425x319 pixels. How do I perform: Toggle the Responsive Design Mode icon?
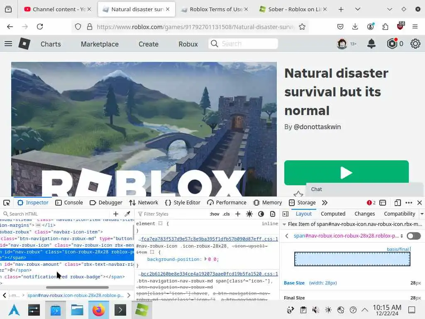(397, 203)
